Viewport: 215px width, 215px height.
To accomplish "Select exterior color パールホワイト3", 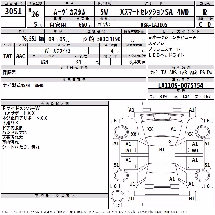I will (x=58, y=51).
